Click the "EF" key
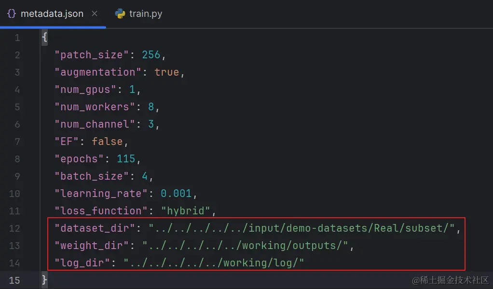 [67, 142]
